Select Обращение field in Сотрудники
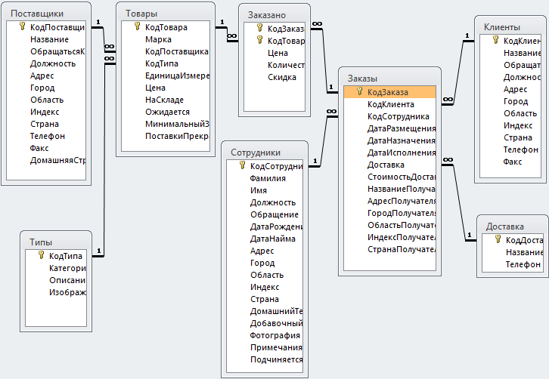The image size is (549, 379). (x=265, y=214)
